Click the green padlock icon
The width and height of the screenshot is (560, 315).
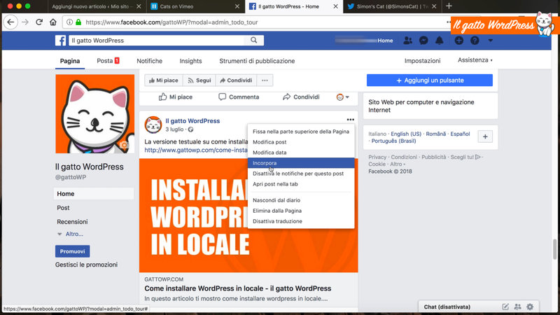pyautogui.click(x=78, y=22)
